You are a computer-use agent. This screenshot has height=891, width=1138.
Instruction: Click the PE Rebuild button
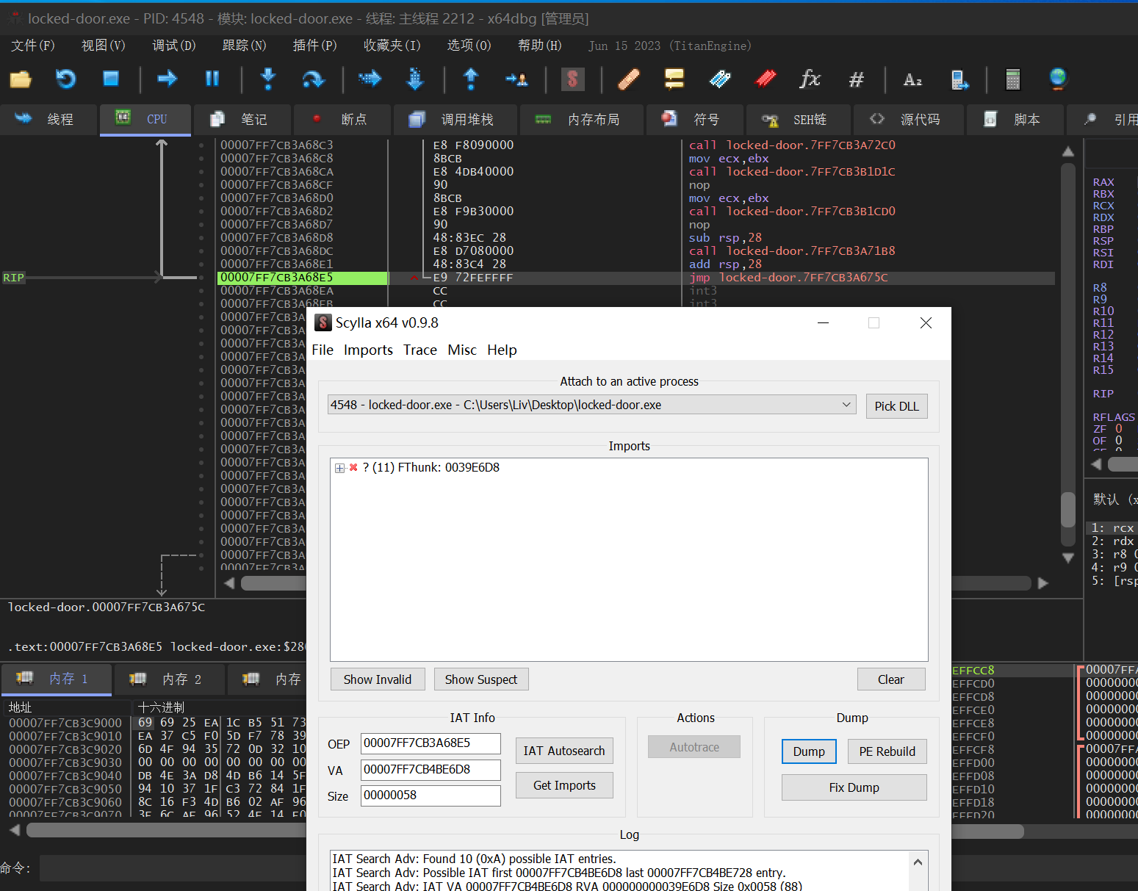[x=887, y=751]
